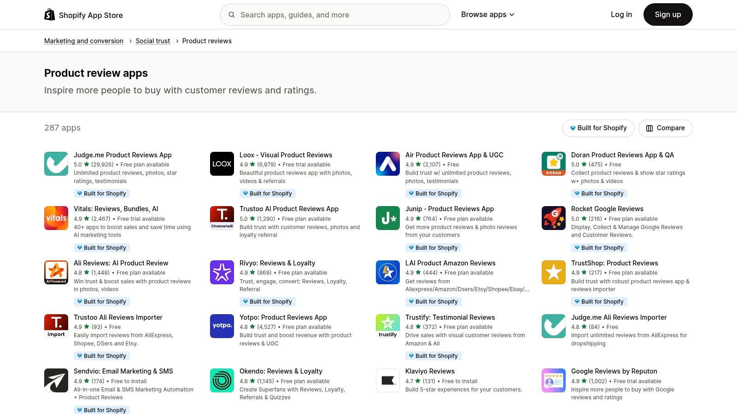Open the Air Product Reviews app icon

click(x=388, y=164)
